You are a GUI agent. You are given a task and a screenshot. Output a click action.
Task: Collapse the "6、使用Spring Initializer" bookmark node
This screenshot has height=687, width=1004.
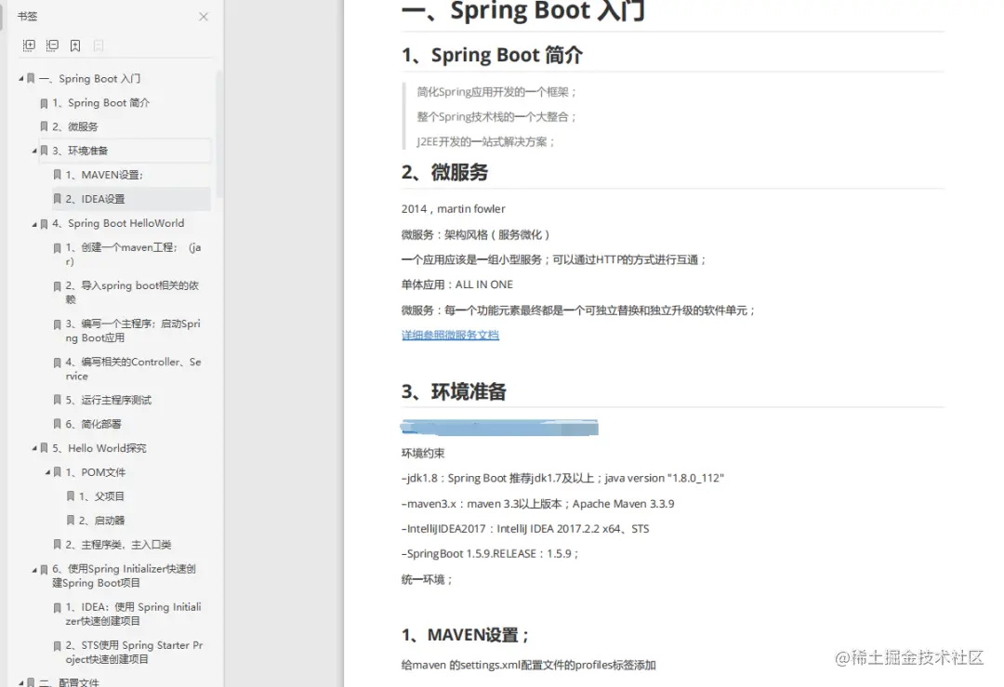pos(33,569)
